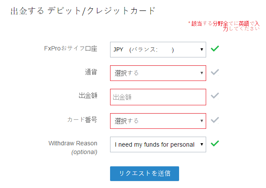This screenshot has height=188, width=266.
Task: Open the Withdraw Reason dropdown
Action: (x=158, y=144)
